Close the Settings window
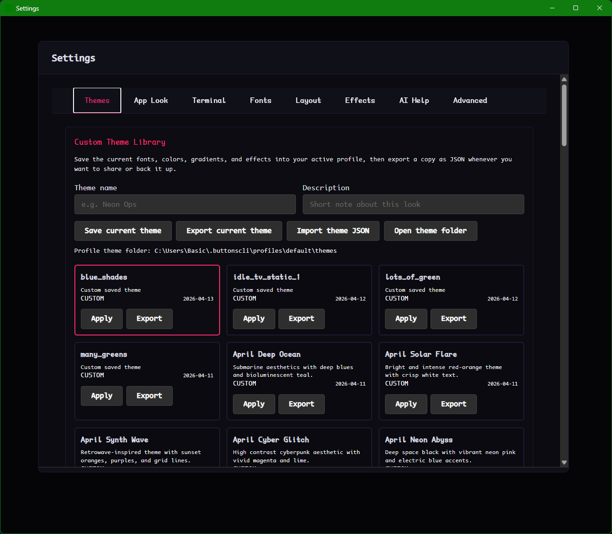The width and height of the screenshot is (612, 534). tap(600, 8)
